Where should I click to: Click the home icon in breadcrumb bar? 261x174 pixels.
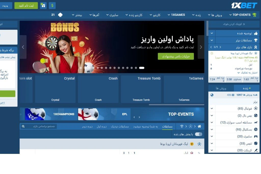click(x=199, y=126)
